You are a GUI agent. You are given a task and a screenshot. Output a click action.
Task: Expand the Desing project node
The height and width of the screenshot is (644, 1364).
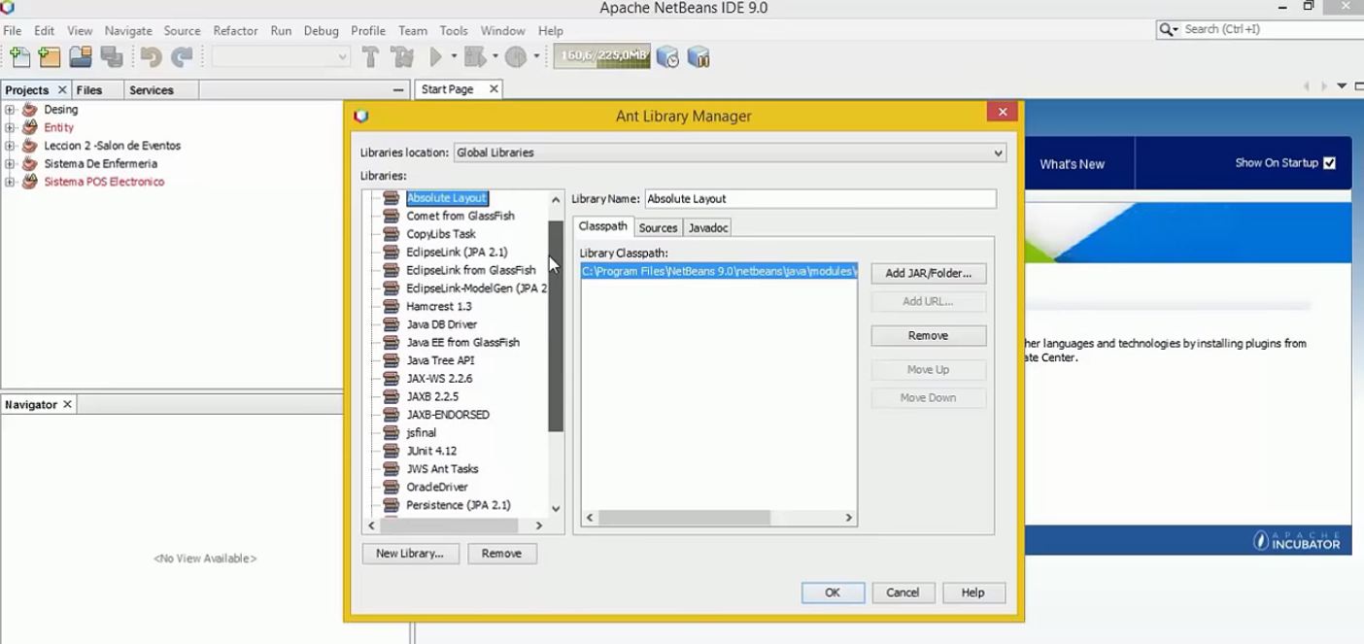(x=10, y=110)
